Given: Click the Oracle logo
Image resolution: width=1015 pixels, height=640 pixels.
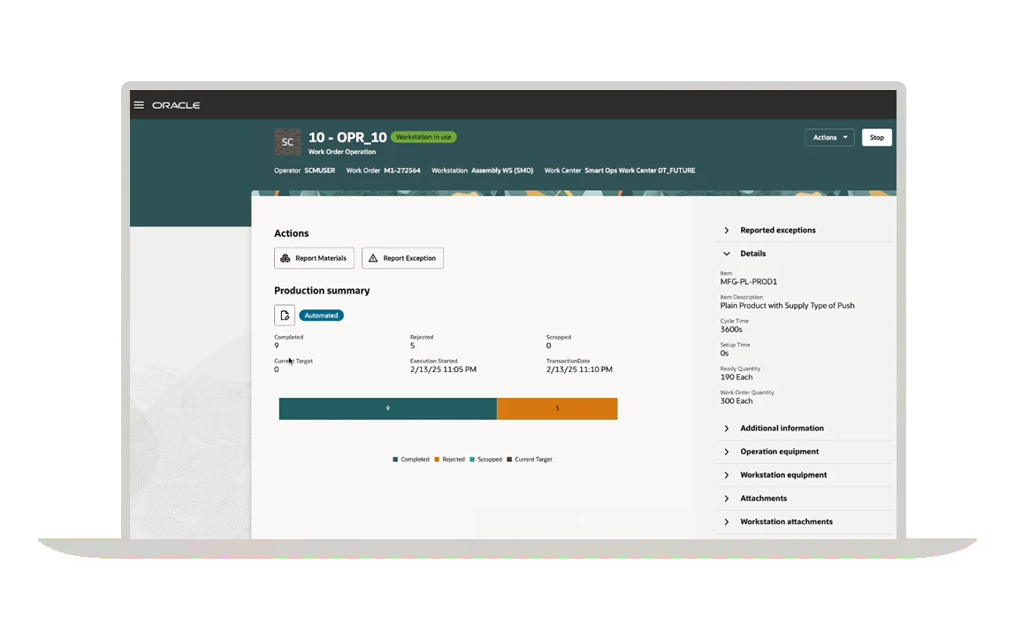Looking at the screenshot, I should pyautogui.click(x=176, y=105).
